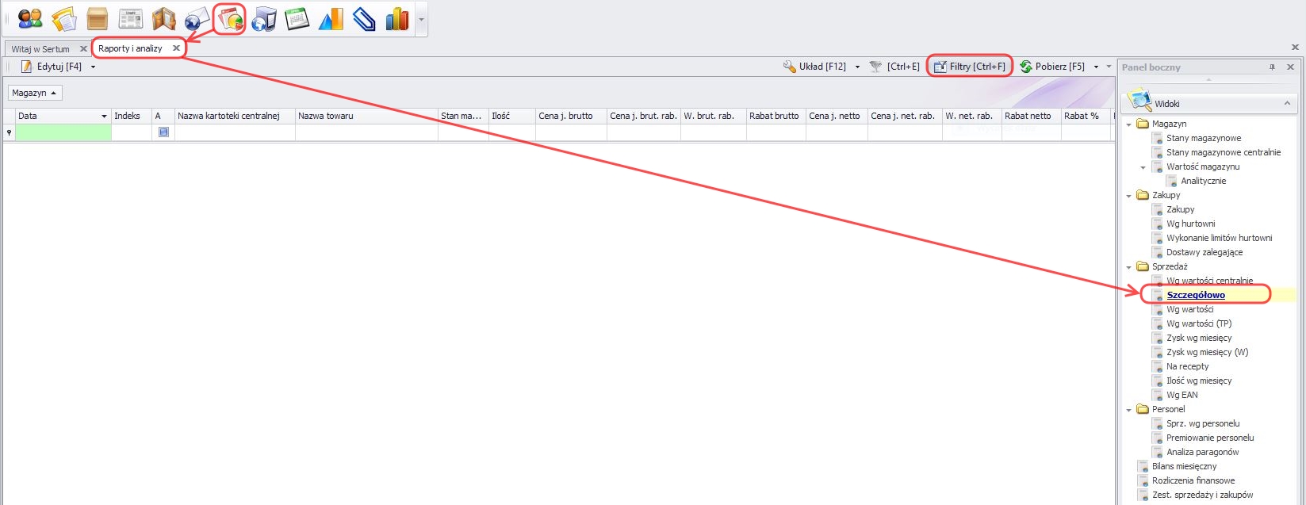Click the Pobierz [F5] button
Screen dimensions: 1306x505
pyautogui.click(x=1052, y=67)
